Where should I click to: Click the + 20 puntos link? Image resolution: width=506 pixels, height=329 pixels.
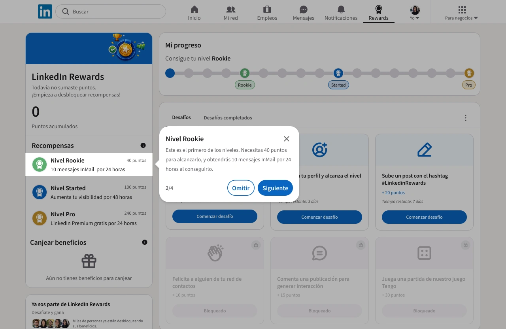[x=393, y=193]
